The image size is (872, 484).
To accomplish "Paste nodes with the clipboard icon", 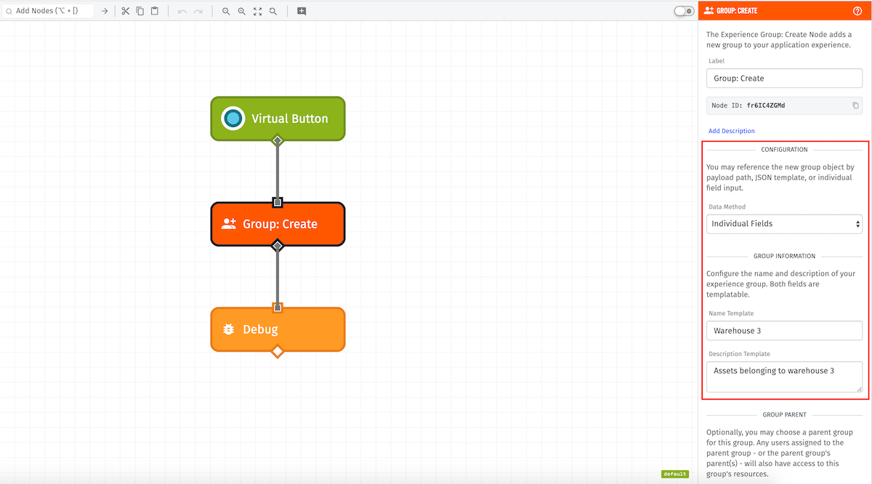I will [x=155, y=11].
